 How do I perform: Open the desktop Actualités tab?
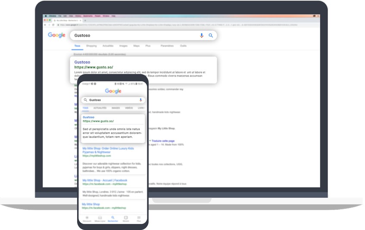click(x=108, y=46)
